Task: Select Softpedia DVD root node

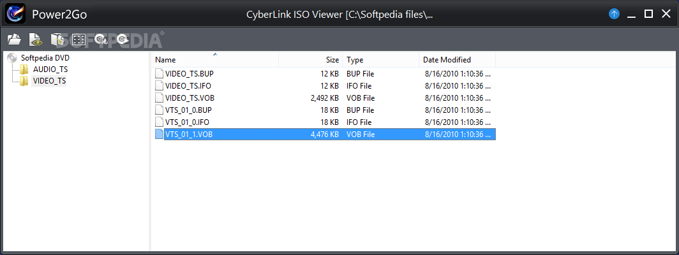Action: click(x=45, y=57)
